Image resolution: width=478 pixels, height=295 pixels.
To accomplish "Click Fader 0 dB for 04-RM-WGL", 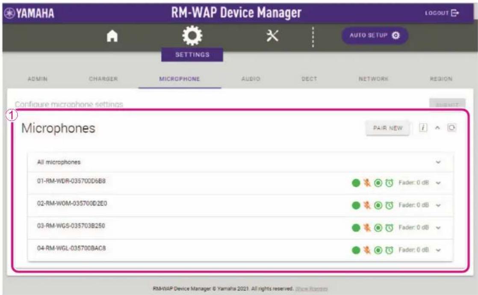I will coord(414,250).
